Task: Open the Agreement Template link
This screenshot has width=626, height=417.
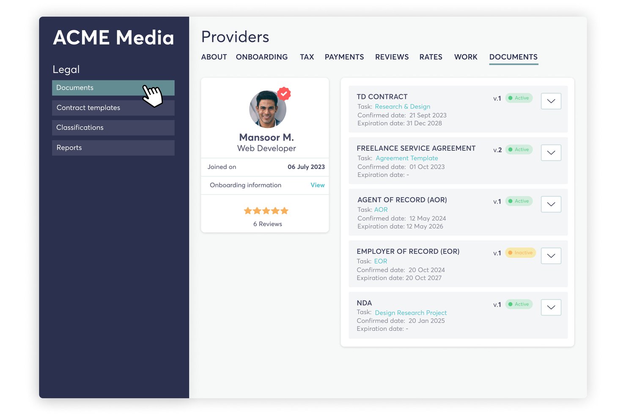Action: pos(407,158)
